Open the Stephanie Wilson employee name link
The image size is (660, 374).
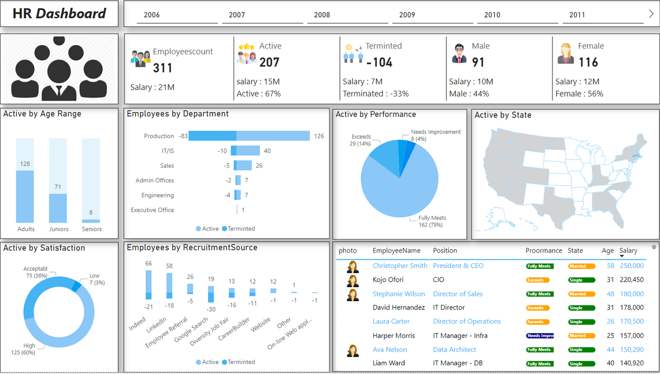pos(398,294)
